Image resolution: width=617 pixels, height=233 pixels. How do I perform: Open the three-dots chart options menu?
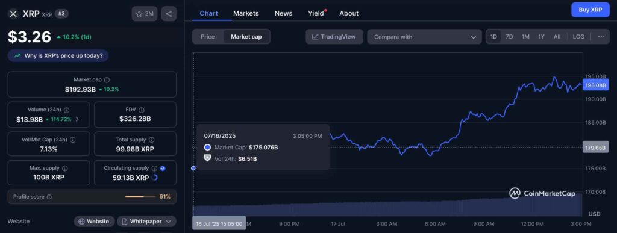coord(601,37)
